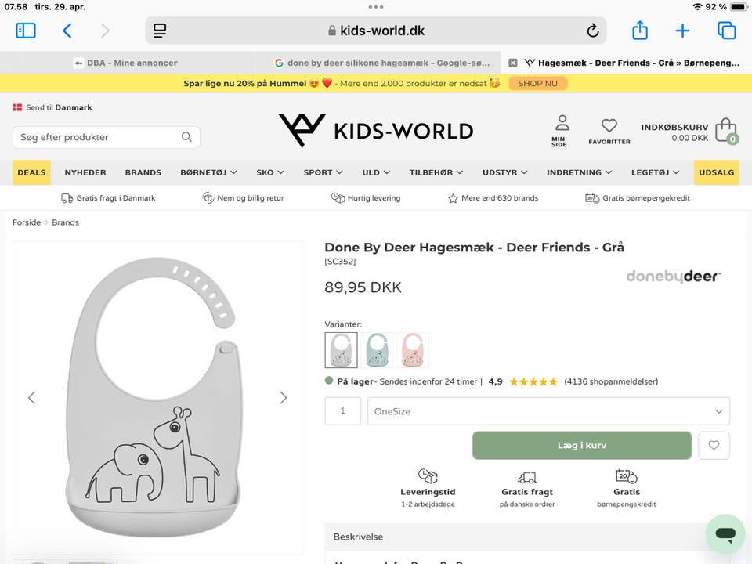752x564 pixels.
Task: Tap the Safari share icon
Action: pos(640,31)
